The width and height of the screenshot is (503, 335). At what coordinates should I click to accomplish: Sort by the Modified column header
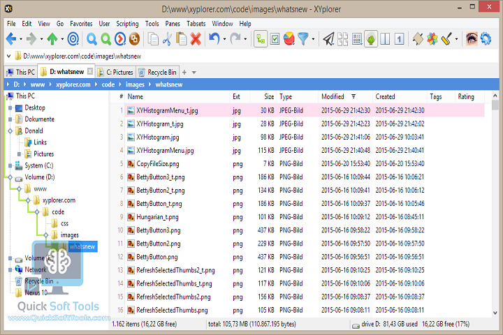coord(346,97)
